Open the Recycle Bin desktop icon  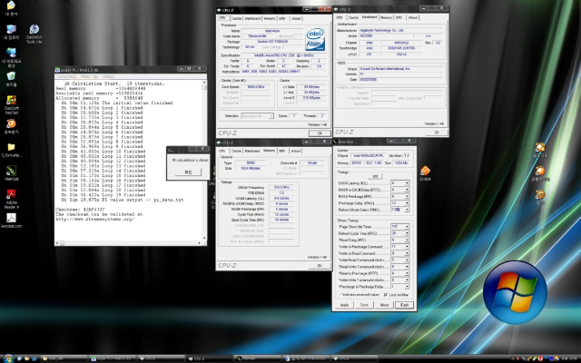pyautogui.click(x=11, y=79)
